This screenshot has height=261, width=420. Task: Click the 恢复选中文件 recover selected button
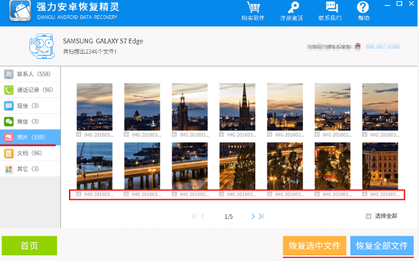(x=314, y=245)
